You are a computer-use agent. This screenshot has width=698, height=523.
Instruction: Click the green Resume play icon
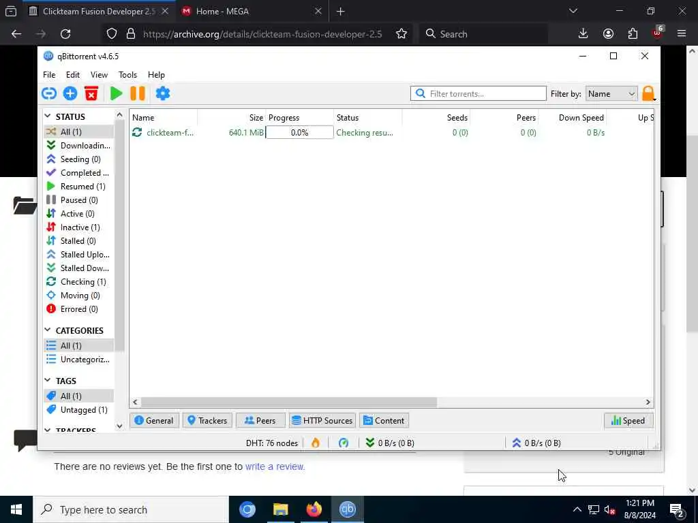(116, 93)
